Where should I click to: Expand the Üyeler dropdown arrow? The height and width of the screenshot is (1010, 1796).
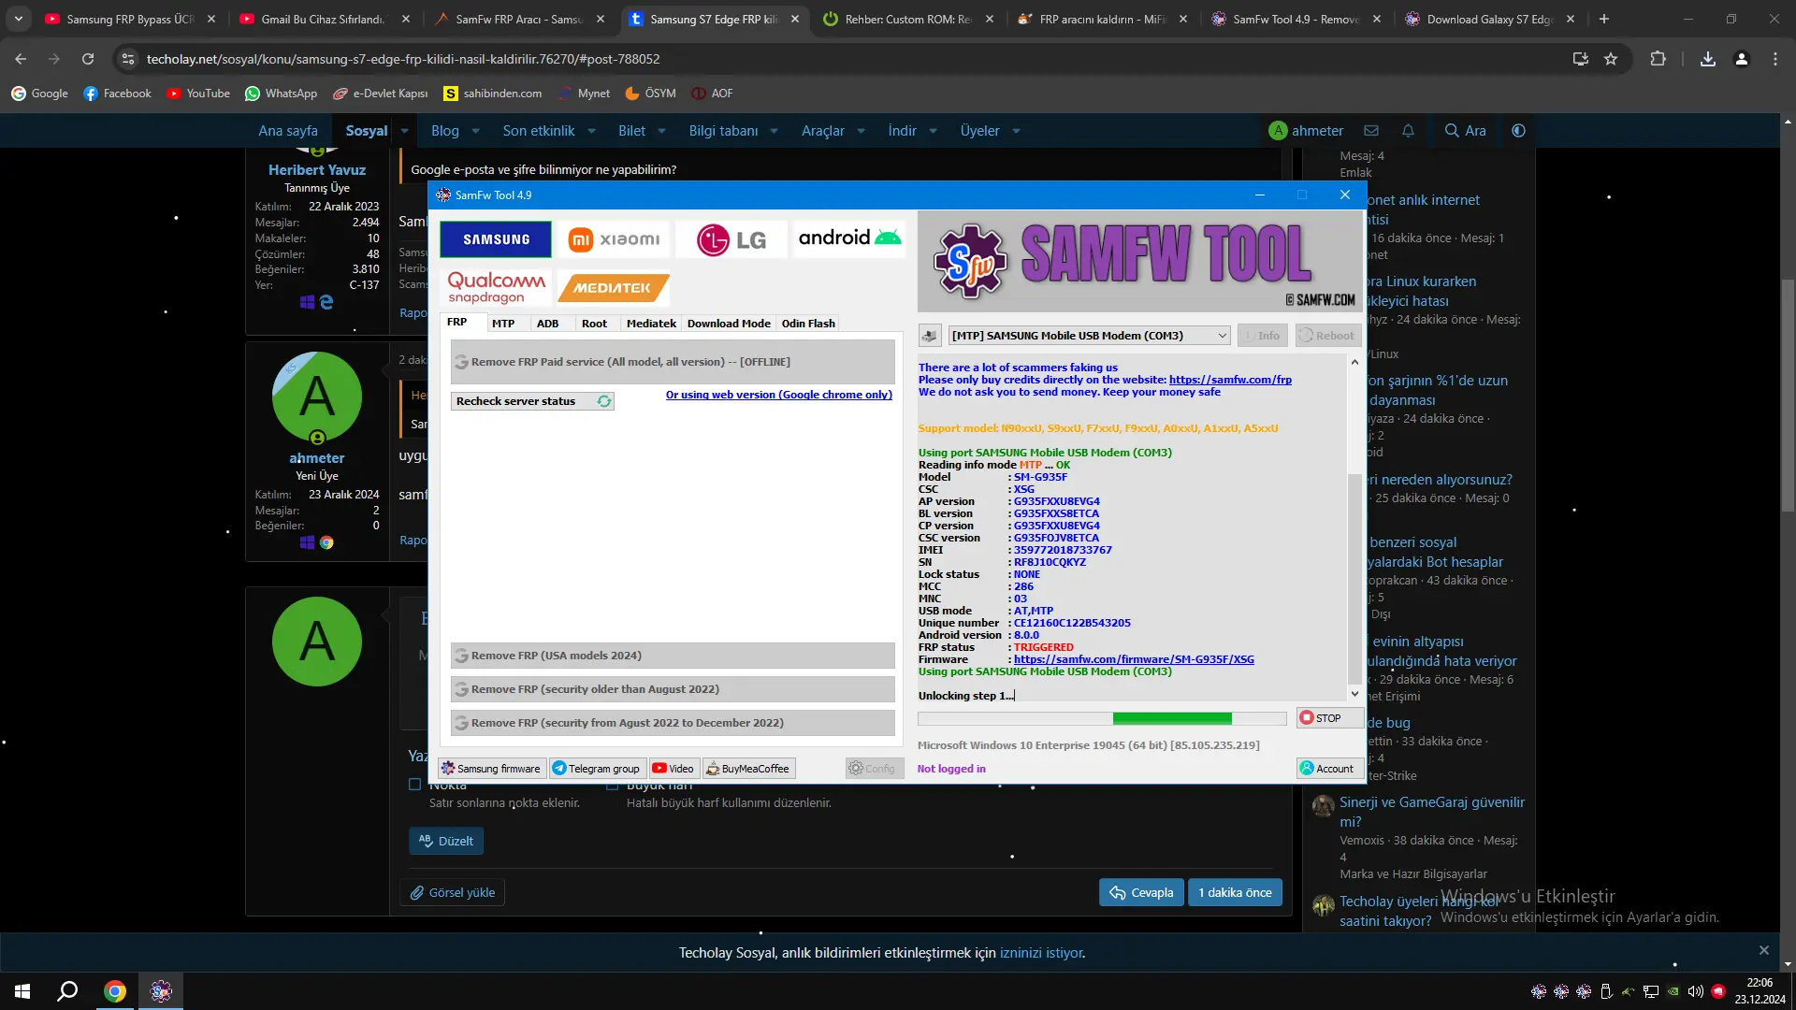tap(1016, 131)
